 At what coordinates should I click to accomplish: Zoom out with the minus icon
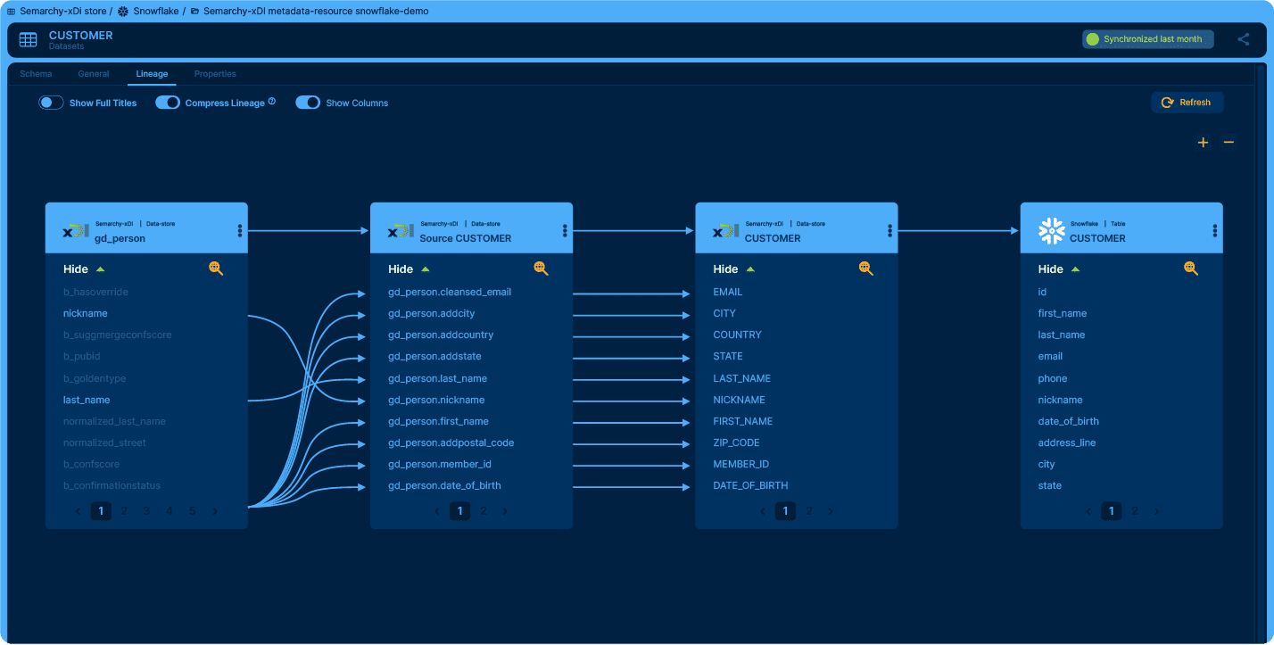pos(1228,143)
